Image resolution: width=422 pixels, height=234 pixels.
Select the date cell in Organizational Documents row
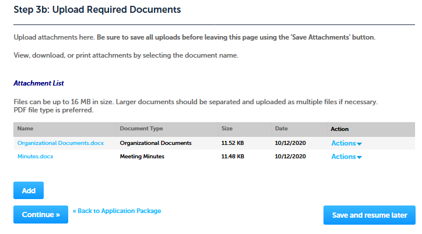(x=290, y=143)
